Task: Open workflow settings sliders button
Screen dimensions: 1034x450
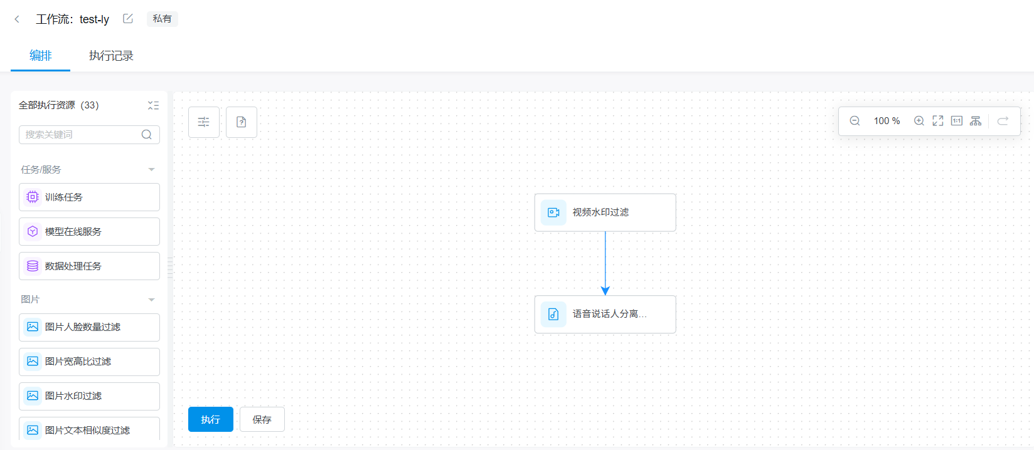Action: point(204,122)
